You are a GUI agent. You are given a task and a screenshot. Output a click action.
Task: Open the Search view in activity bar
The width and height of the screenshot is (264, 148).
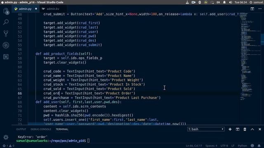click(x=6, y=22)
